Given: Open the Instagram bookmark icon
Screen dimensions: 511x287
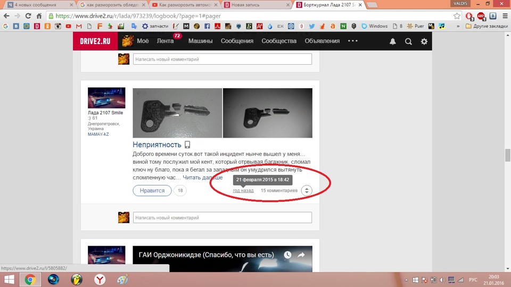Looking at the screenshot, I should (58, 26).
